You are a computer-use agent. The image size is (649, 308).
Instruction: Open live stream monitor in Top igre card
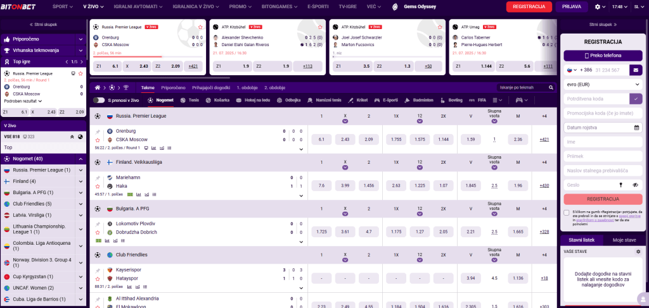[74, 73]
